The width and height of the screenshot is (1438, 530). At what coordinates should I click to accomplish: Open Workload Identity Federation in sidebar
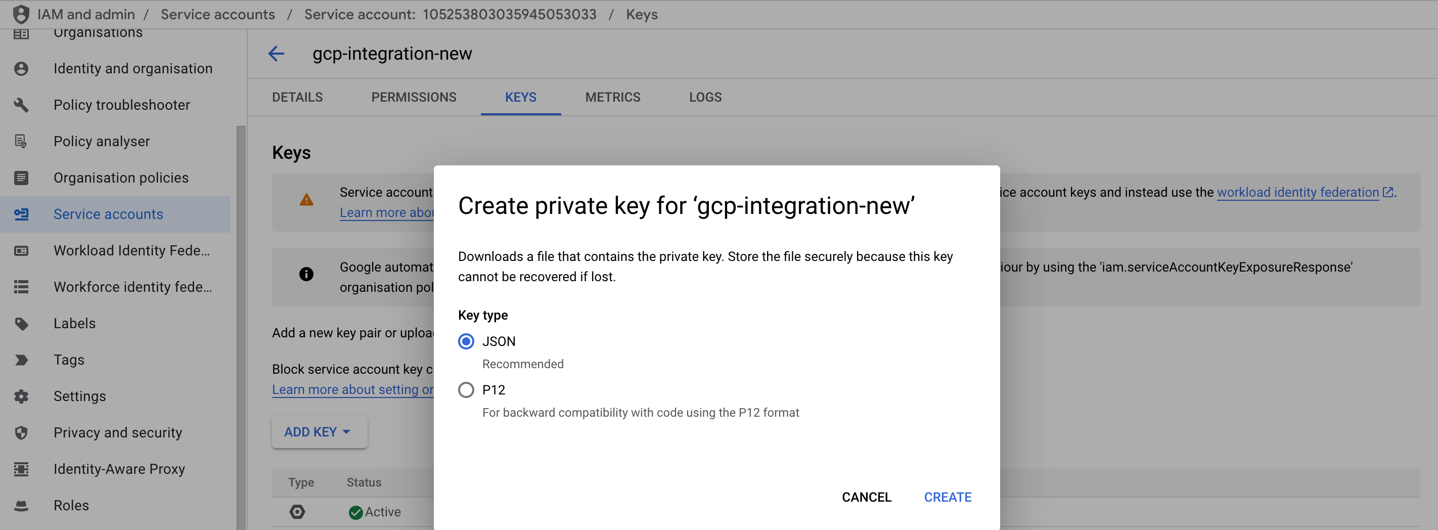(x=115, y=251)
